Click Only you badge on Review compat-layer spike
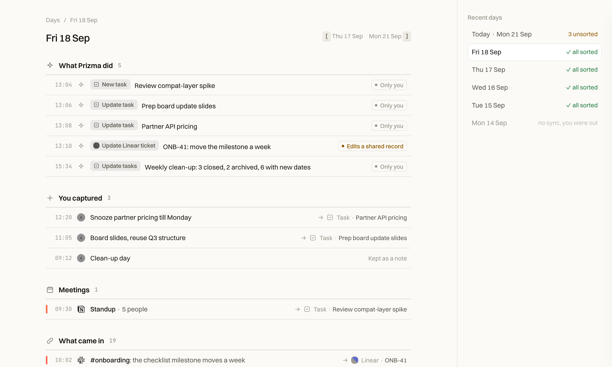612x367 pixels. (389, 85)
